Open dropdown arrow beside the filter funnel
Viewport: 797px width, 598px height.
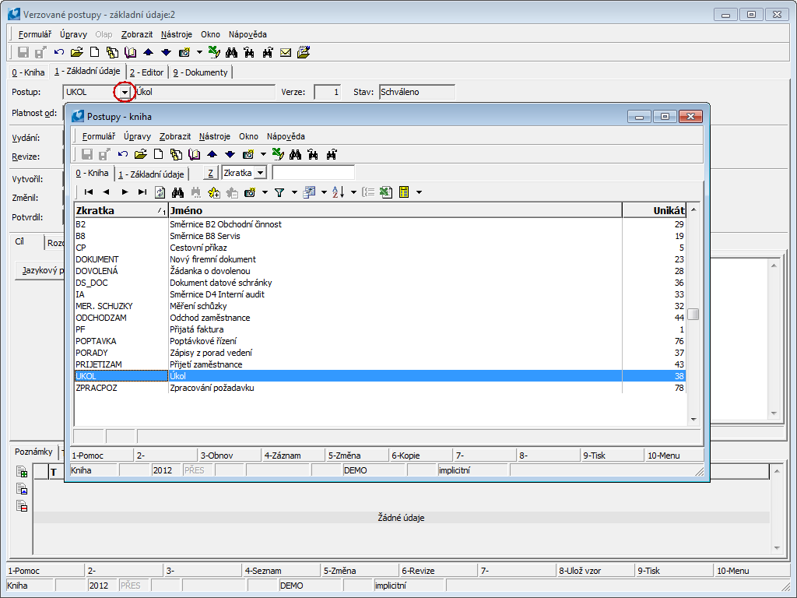(x=294, y=192)
